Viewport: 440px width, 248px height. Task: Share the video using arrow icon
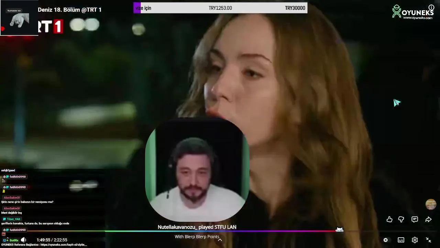(428, 219)
